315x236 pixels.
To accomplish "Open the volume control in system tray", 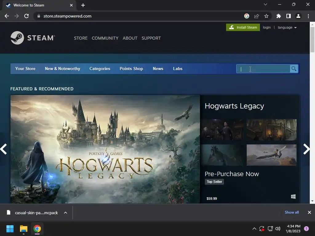I will pyautogui.click(x=278, y=229).
